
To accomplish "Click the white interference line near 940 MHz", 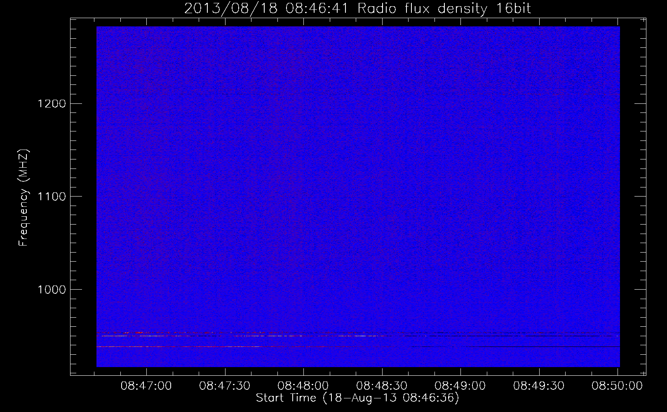I will pyautogui.click(x=358, y=347).
